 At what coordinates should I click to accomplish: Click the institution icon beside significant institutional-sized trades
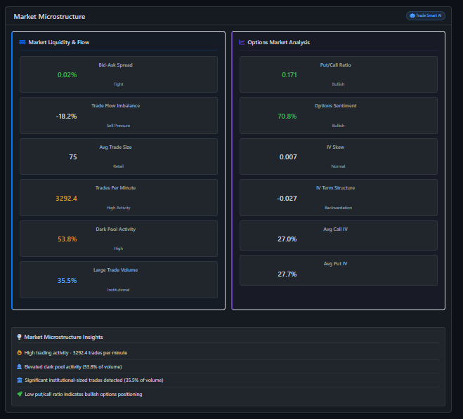pos(19,380)
